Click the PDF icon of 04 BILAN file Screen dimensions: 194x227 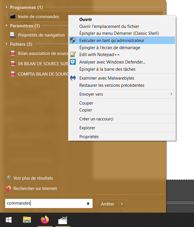(x=13, y=64)
